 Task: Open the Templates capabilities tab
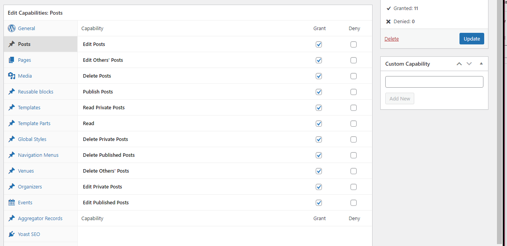coord(29,107)
